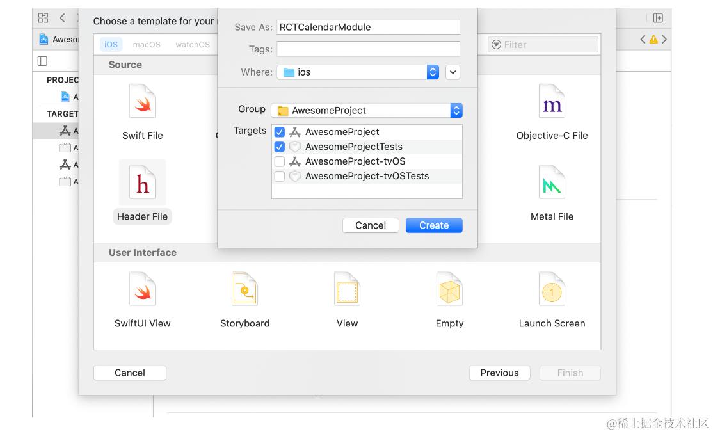713x434 pixels.
Task: Select the Swift File template icon
Action: tap(142, 101)
